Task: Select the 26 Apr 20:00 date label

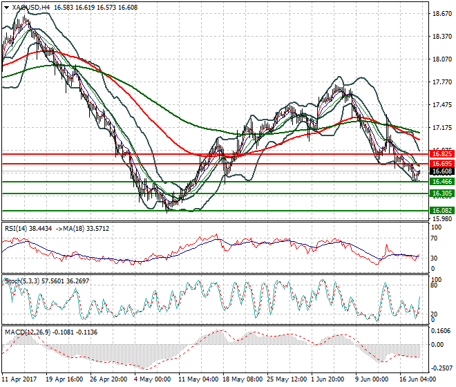Action: [x=108, y=379]
